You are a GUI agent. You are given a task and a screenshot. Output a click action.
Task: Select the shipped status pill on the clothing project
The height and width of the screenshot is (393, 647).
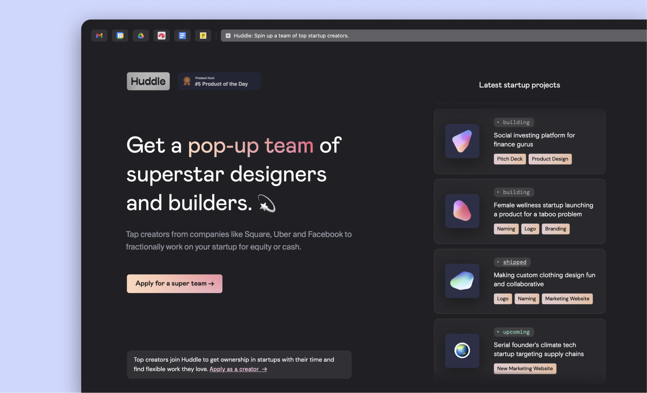tap(512, 262)
